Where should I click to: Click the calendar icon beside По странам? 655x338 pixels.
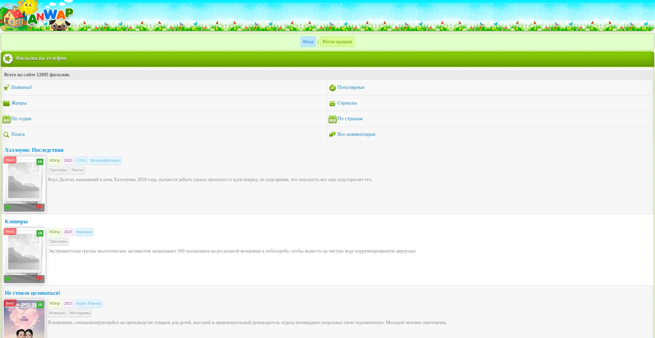tap(332, 119)
